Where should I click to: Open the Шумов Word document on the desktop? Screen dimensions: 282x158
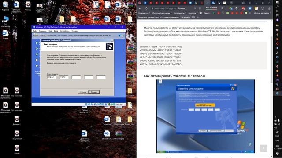tap(5, 35)
